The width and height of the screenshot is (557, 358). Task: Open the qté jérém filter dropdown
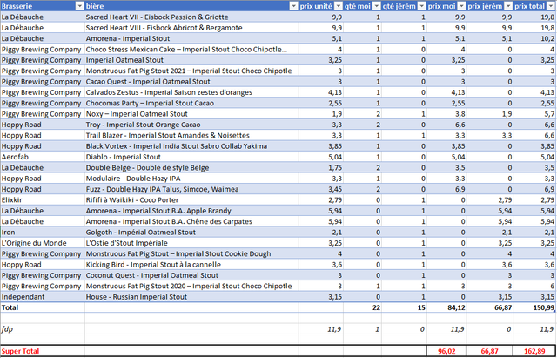point(421,6)
